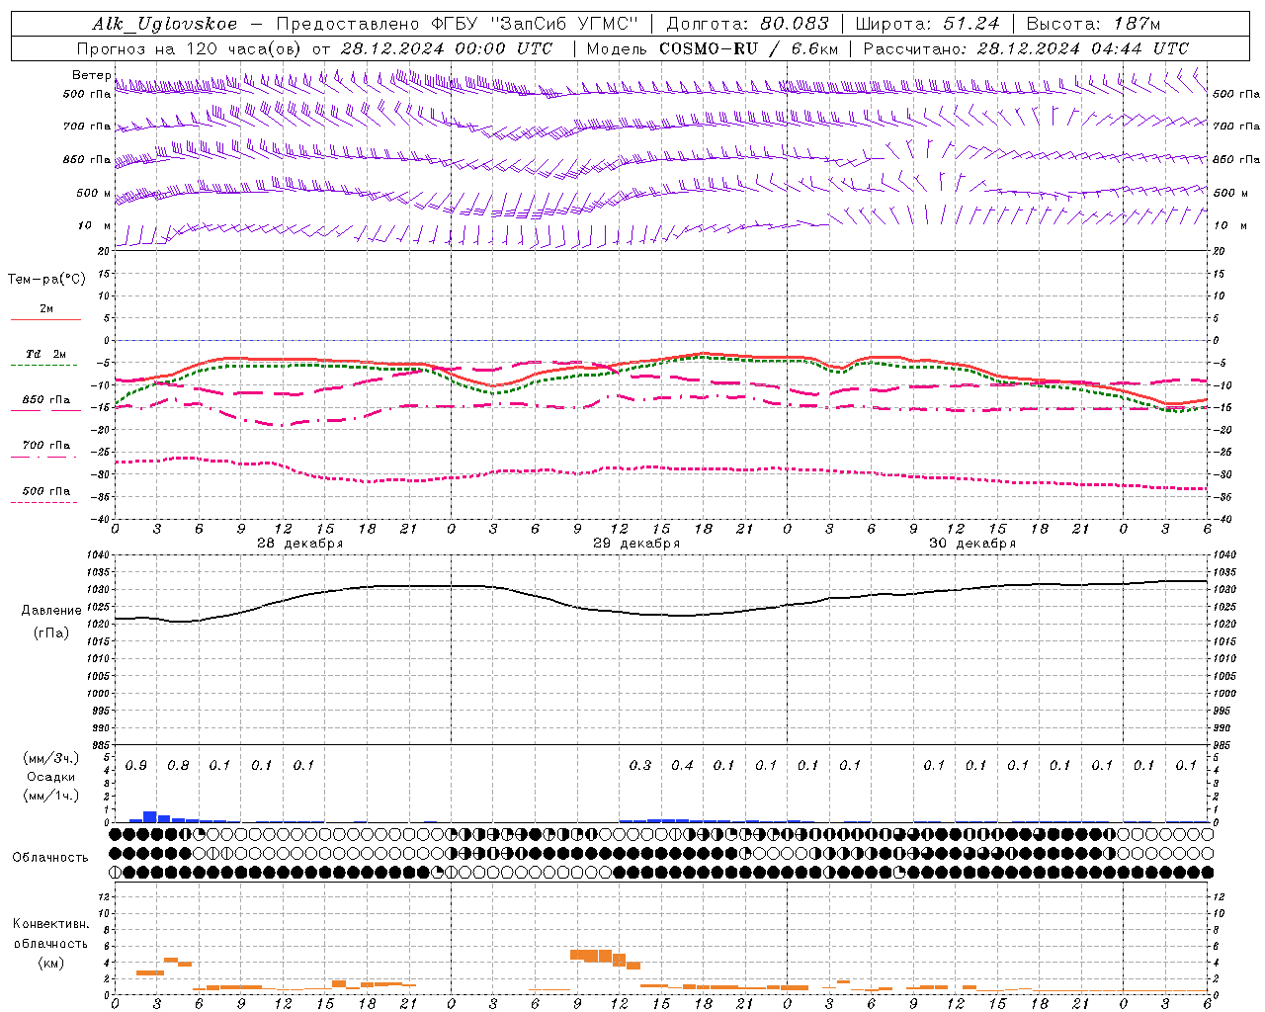Viewport: 1265px width, 1012px height.
Task: Click the model name COSMO-RU / 6.6км
Action: pyautogui.click(x=749, y=48)
